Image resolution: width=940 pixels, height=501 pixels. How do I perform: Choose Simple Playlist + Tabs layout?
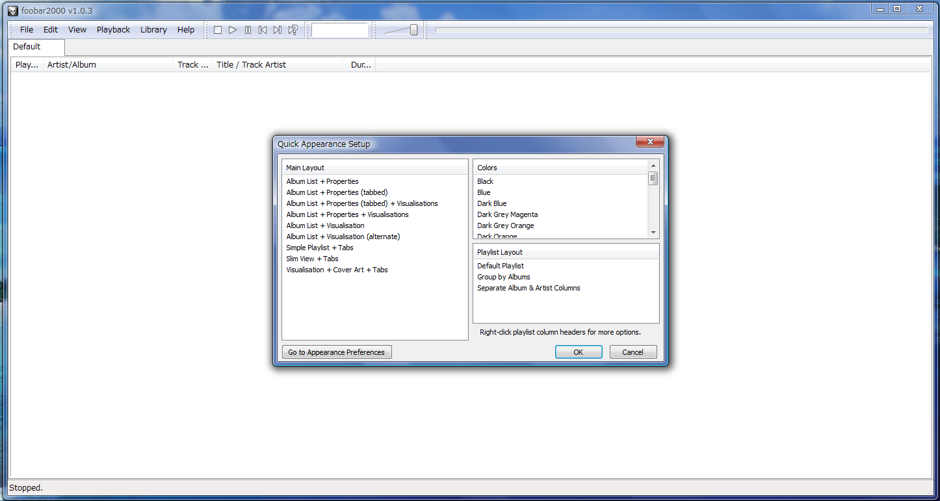click(x=320, y=248)
